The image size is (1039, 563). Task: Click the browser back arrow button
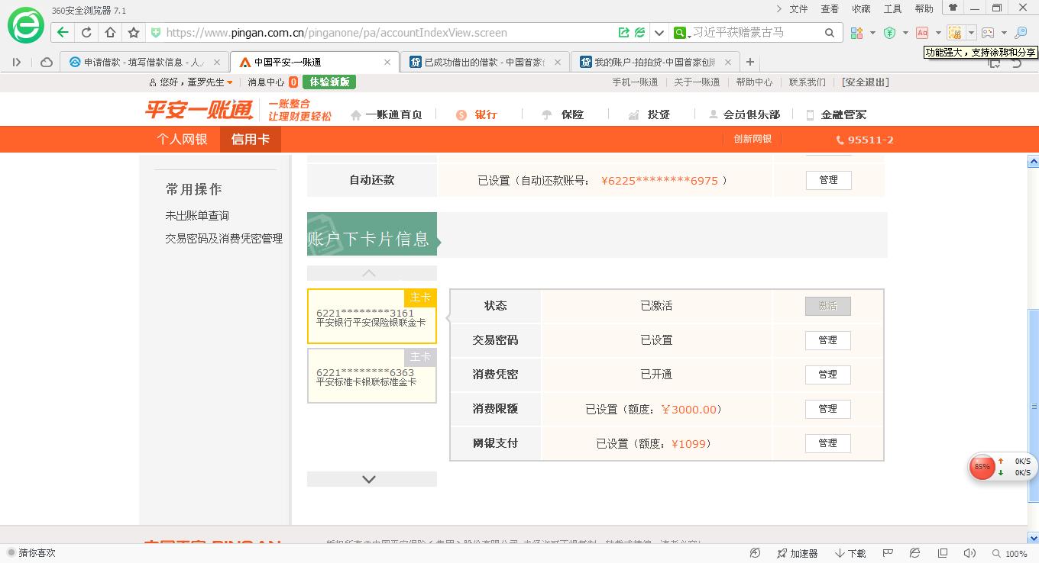click(x=63, y=32)
